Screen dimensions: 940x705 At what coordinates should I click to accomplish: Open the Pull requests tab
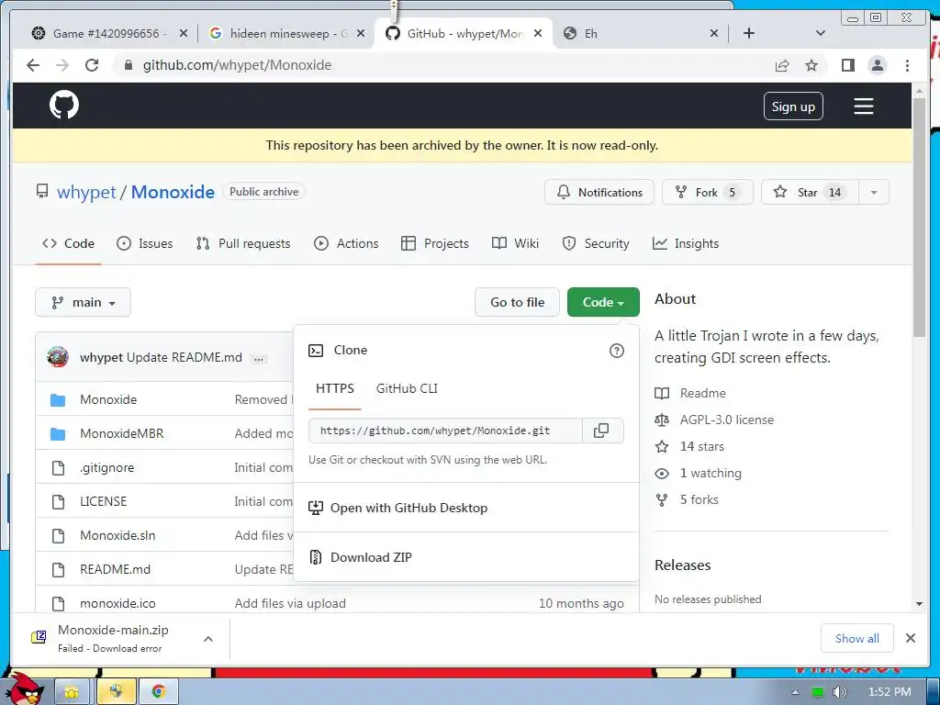[x=243, y=243]
